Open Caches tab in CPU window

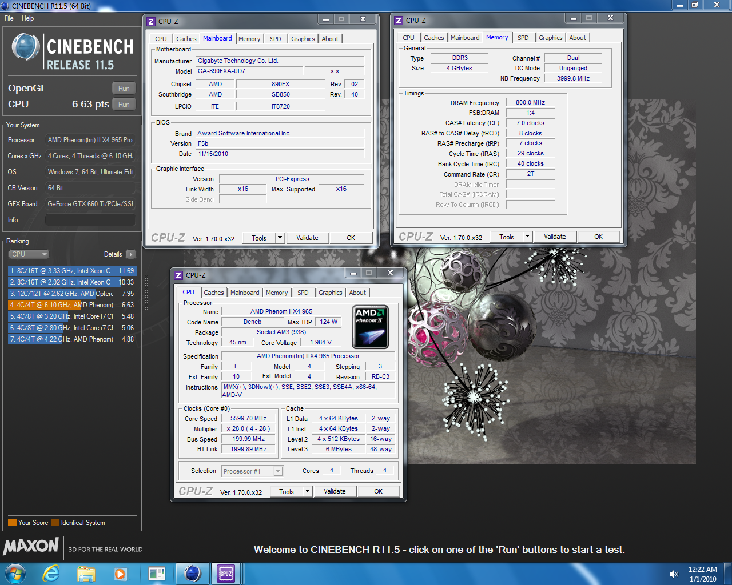pyautogui.click(x=214, y=292)
